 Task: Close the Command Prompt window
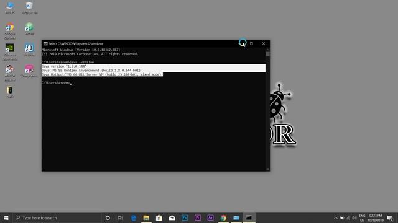pos(264,43)
